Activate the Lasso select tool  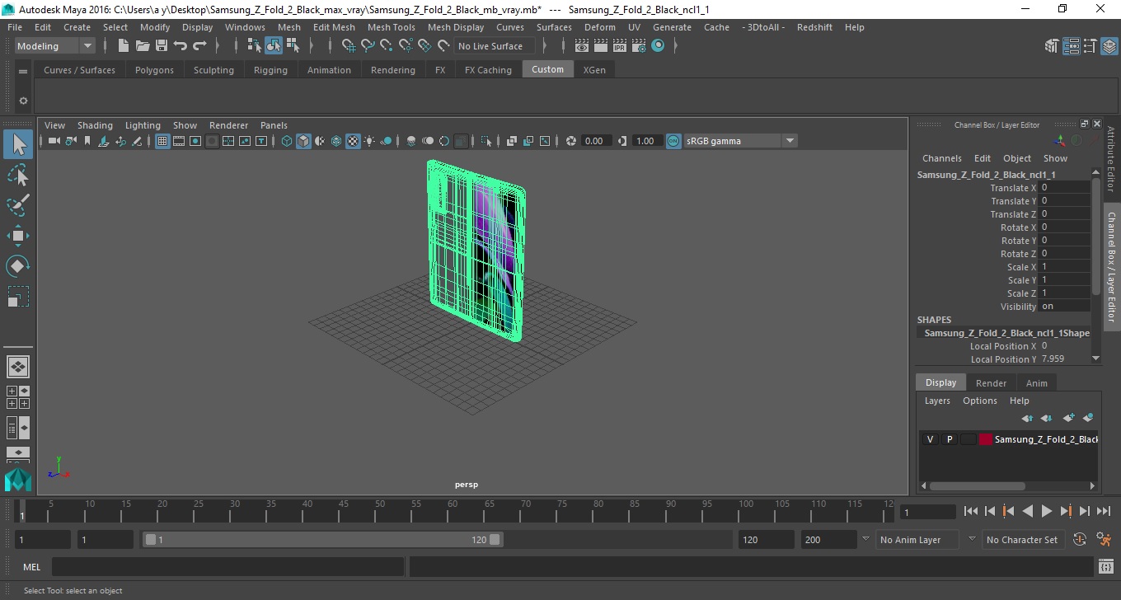18,175
